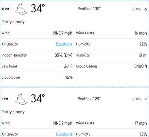Click the Indoor Humidity 35% (Dry) value
This screenshot has width=149, height=137.
pyautogui.click(x=63, y=55)
